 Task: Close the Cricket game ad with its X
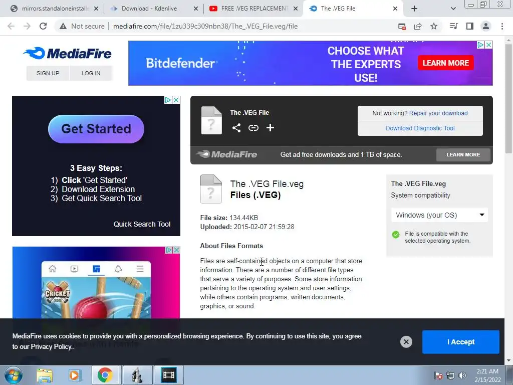pos(176,250)
